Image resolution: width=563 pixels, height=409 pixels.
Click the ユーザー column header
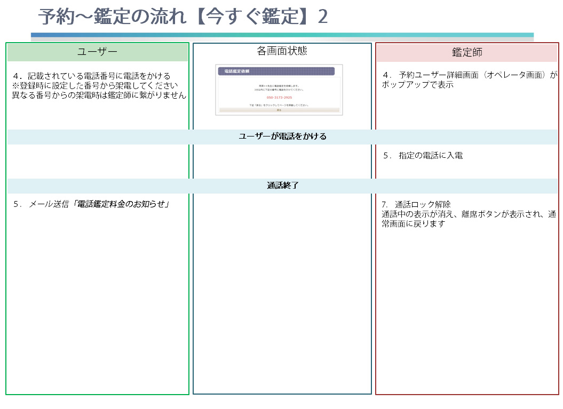pos(98,52)
